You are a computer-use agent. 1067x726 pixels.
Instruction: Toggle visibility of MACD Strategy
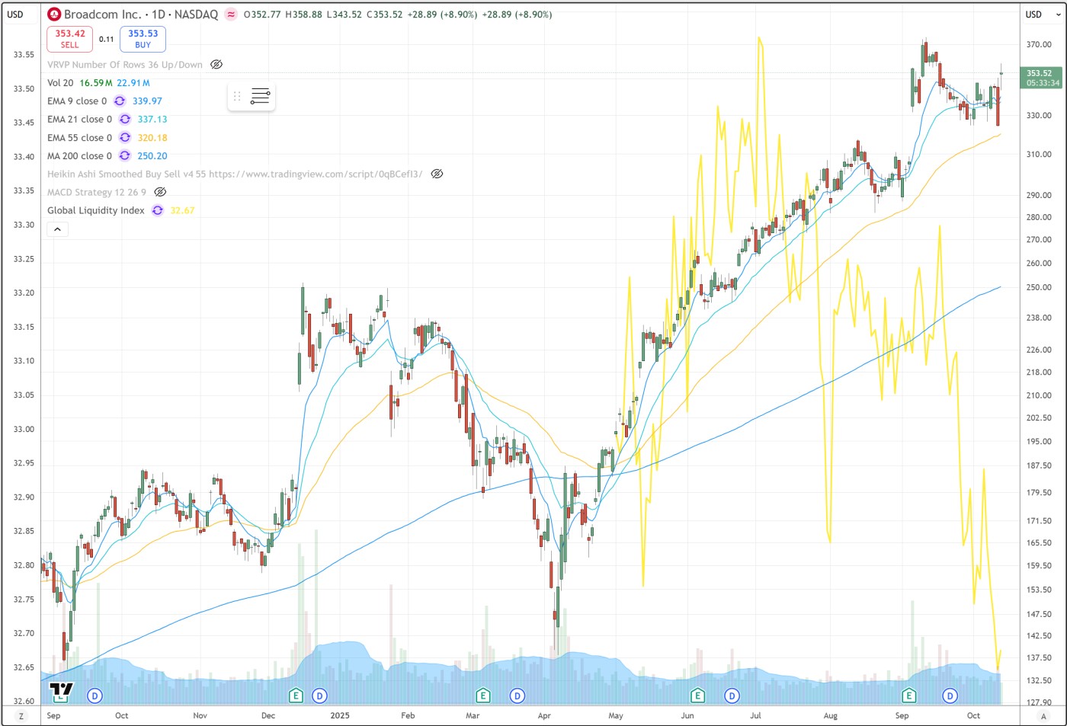[160, 193]
